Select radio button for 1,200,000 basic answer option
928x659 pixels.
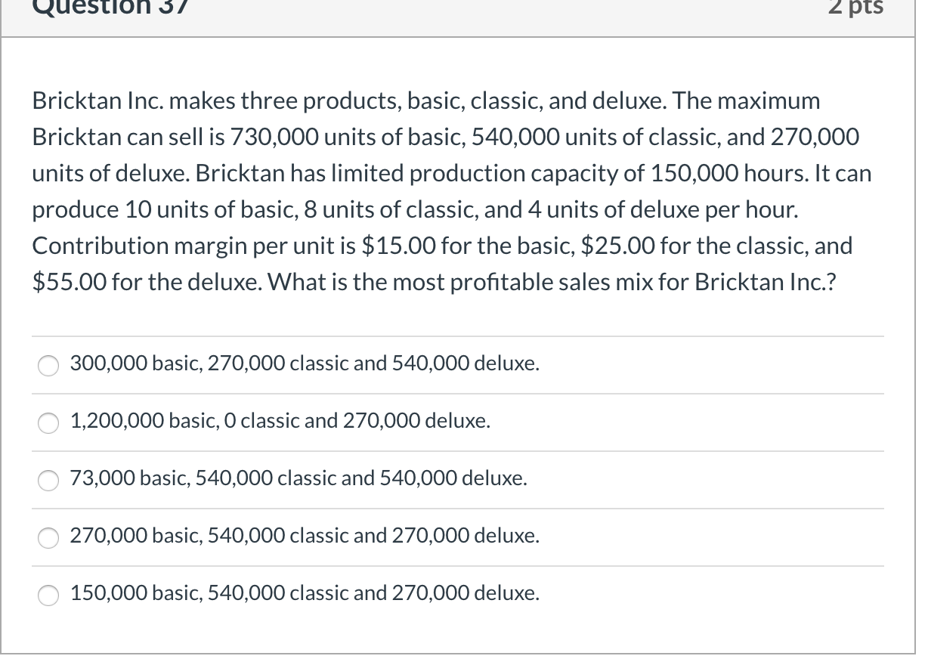[x=48, y=423]
